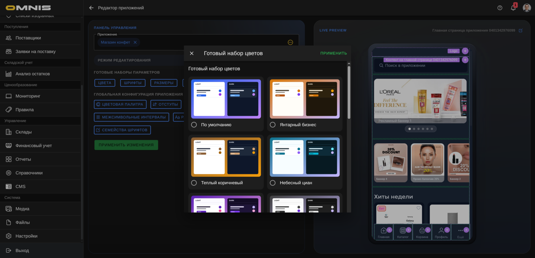Expand the Режим редактирования section
Screen dimensions: 535x258
124,60
